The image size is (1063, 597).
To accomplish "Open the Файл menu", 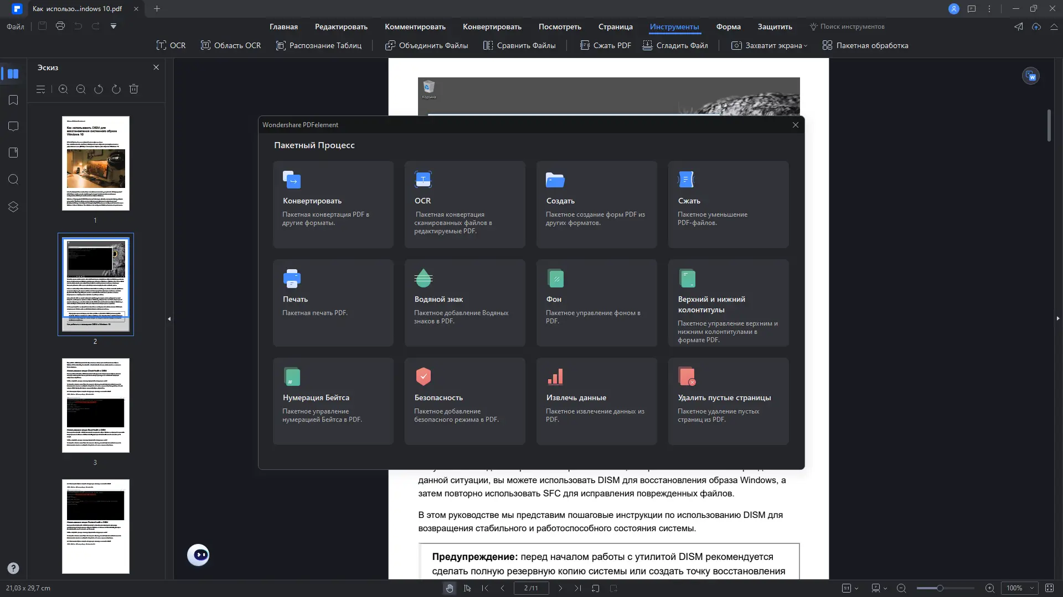I will 16,27.
